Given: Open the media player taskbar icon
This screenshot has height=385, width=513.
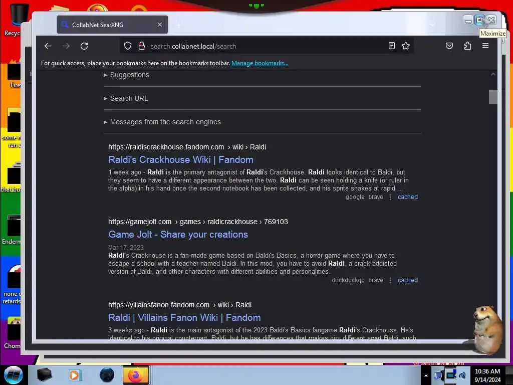Looking at the screenshot, I should (x=74, y=375).
